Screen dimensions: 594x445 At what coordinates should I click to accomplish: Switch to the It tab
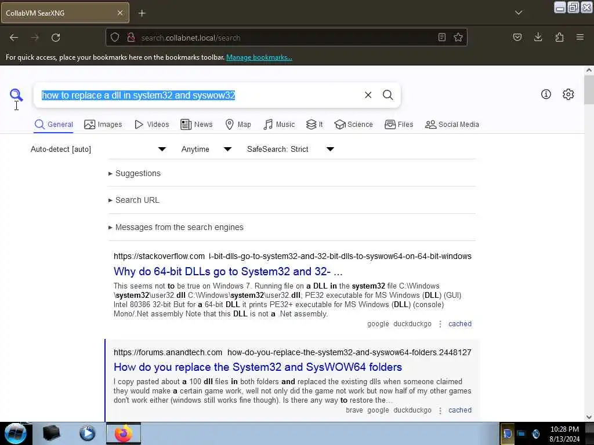point(314,125)
